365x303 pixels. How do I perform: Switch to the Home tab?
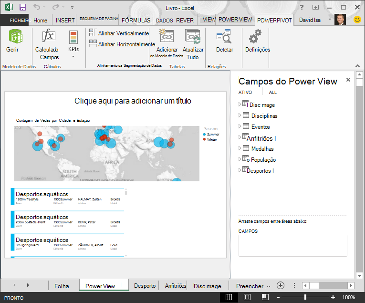coord(40,21)
